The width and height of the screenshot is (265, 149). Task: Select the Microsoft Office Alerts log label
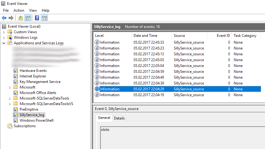[x=38, y=93]
